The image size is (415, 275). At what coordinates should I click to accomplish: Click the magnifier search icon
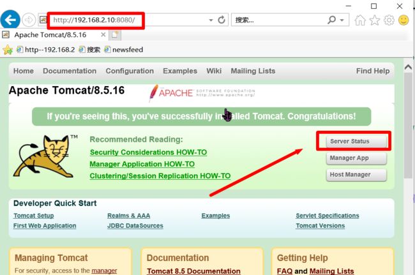click(x=331, y=20)
